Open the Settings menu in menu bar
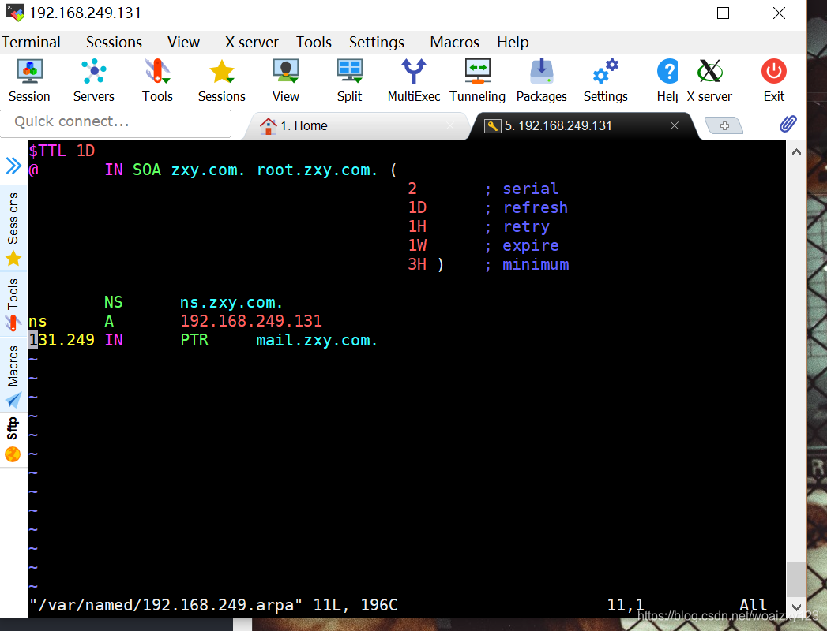The height and width of the screenshot is (631, 827). pyautogui.click(x=377, y=42)
